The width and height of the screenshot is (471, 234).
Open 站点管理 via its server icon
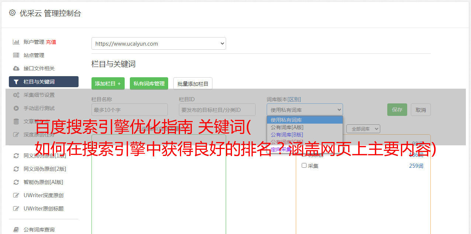tap(16, 55)
